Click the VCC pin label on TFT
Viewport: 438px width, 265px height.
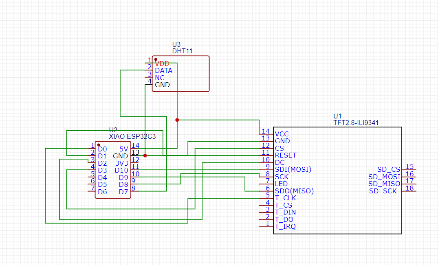(282, 134)
